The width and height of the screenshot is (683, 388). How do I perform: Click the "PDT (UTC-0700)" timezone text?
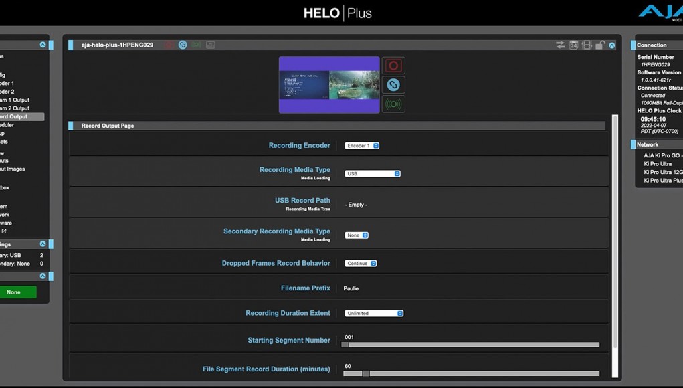(660, 131)
